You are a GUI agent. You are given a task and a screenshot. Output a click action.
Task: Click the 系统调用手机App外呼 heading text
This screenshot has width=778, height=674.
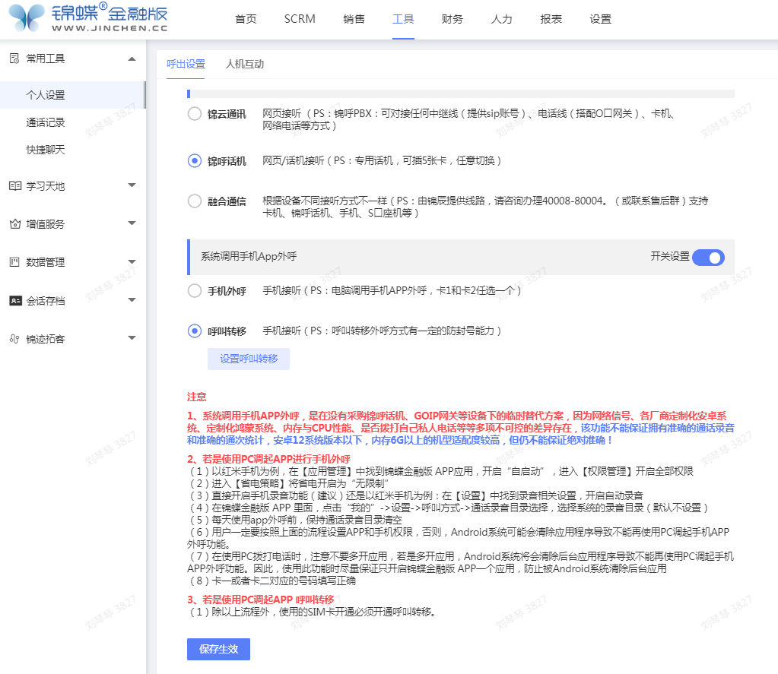point(249,256)
